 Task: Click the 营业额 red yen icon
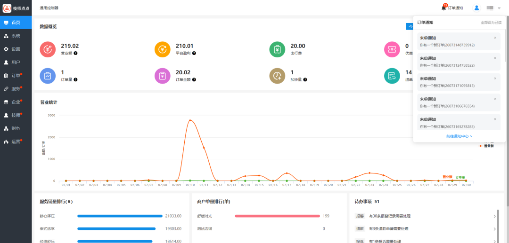coord(48,49)
